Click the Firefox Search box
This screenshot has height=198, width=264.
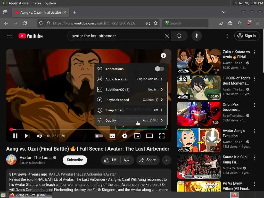pos(185,23)
